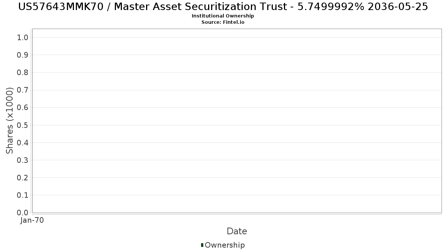The image size is (446, 251).
Task: Click the 0.4 y-axis tick label
Action: click(23, 143)
